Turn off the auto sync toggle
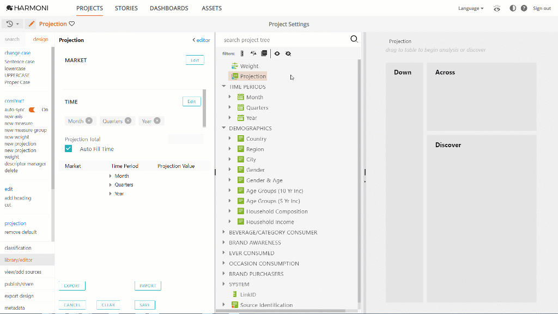Viewport: 558px width, 314px height. [x=32, y=110]
